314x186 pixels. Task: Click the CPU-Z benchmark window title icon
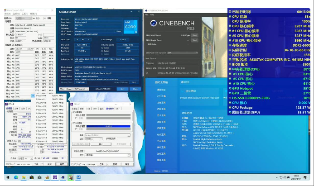(72, 104)
